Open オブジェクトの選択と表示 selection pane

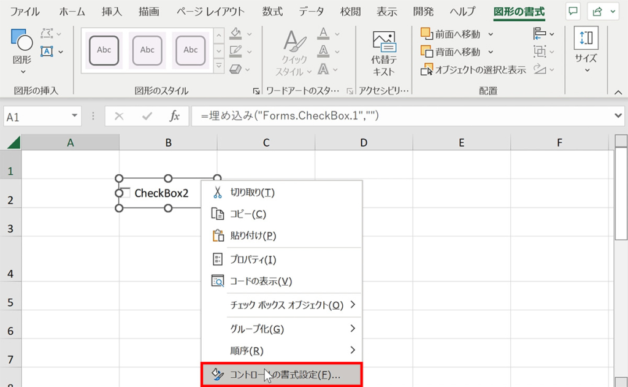[x=427, y=69]
